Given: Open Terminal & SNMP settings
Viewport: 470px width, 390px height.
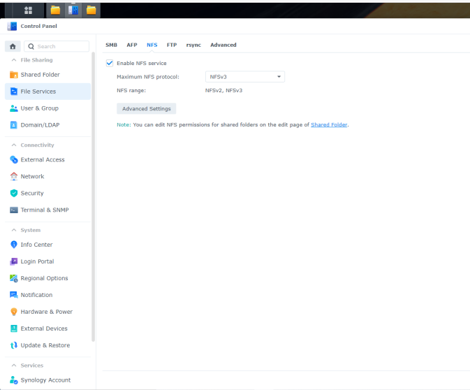Looking at the screenshot, I should pos(44,210).
